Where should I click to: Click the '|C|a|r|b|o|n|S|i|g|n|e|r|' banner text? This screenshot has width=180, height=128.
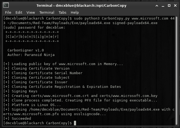tap(32, 37)
